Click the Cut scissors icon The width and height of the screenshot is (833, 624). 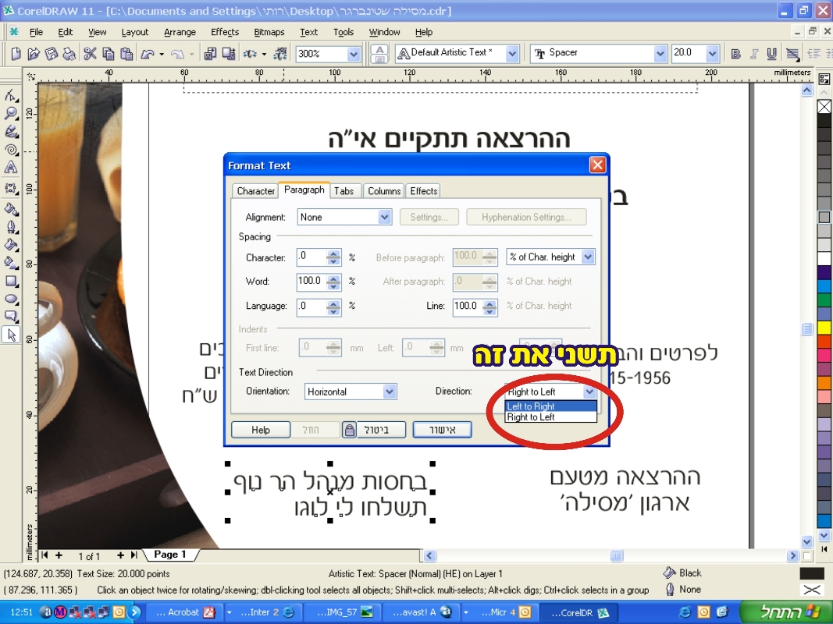90,54
